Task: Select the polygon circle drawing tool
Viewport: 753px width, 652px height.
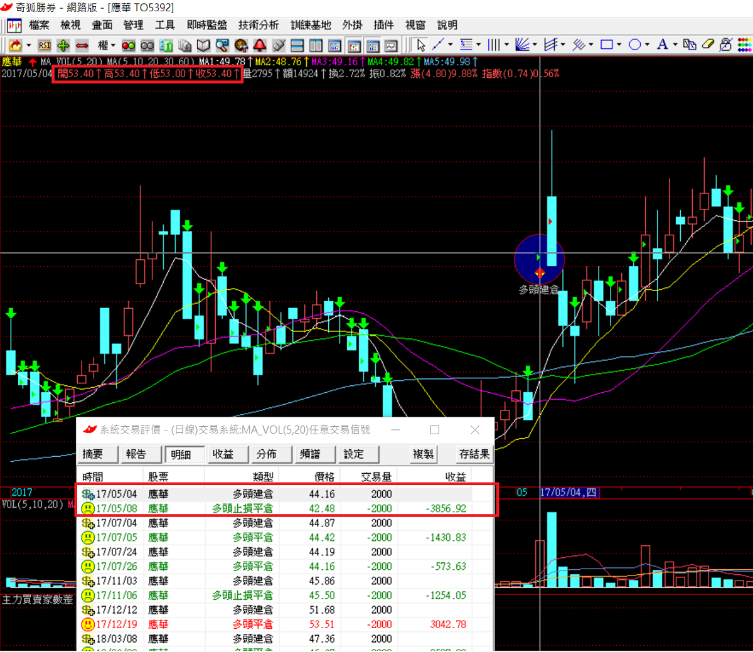Action: pos(635,45)
